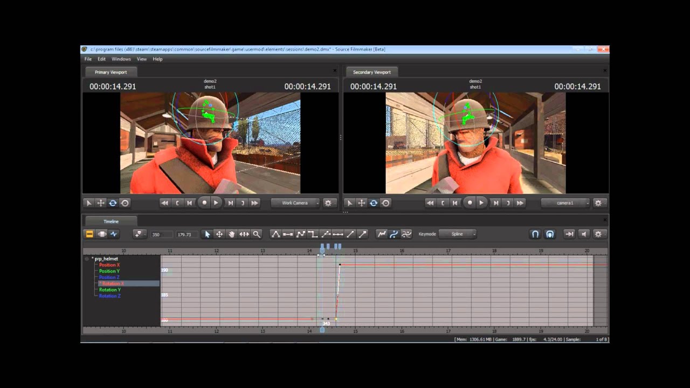Click the free tangent handle icon
Image resolution: width=690 pixels, height=388 pixels.
point(363,234)
